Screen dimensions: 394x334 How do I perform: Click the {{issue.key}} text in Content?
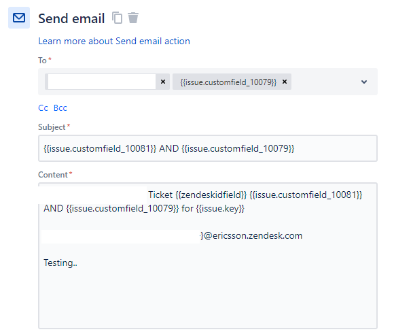pyautogui.click(x=220, y=209)
